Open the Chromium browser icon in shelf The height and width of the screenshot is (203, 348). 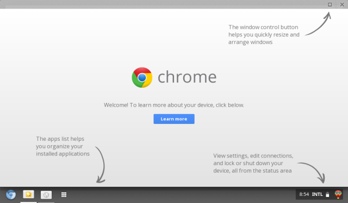11,194
